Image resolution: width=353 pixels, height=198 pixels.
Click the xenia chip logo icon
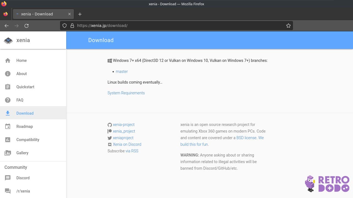(x=8, y=40)
